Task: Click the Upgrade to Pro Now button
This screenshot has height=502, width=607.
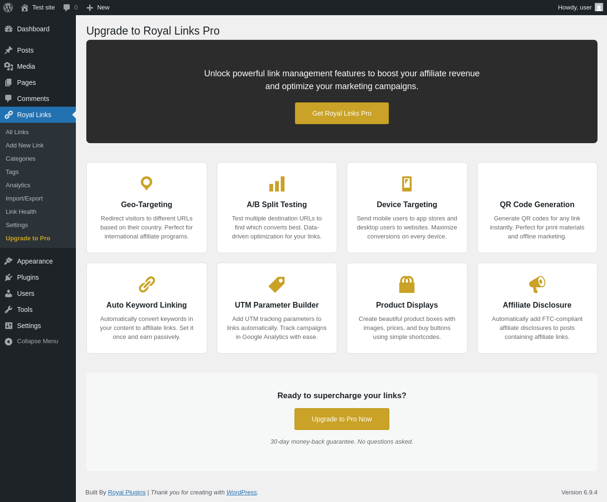Action: 342,419
